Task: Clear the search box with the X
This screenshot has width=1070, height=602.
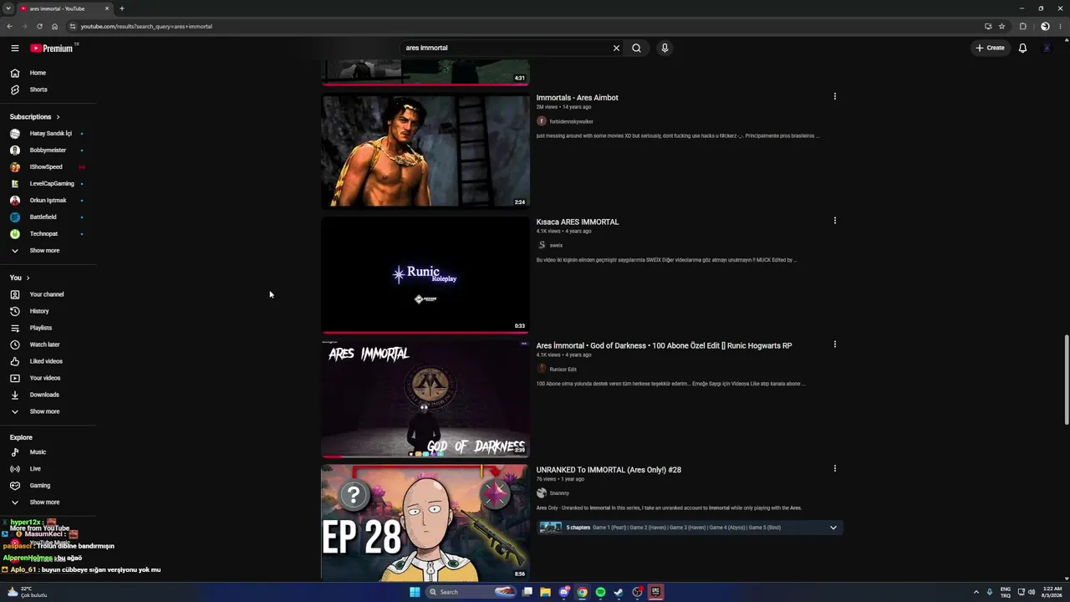Action: (616, 48)
